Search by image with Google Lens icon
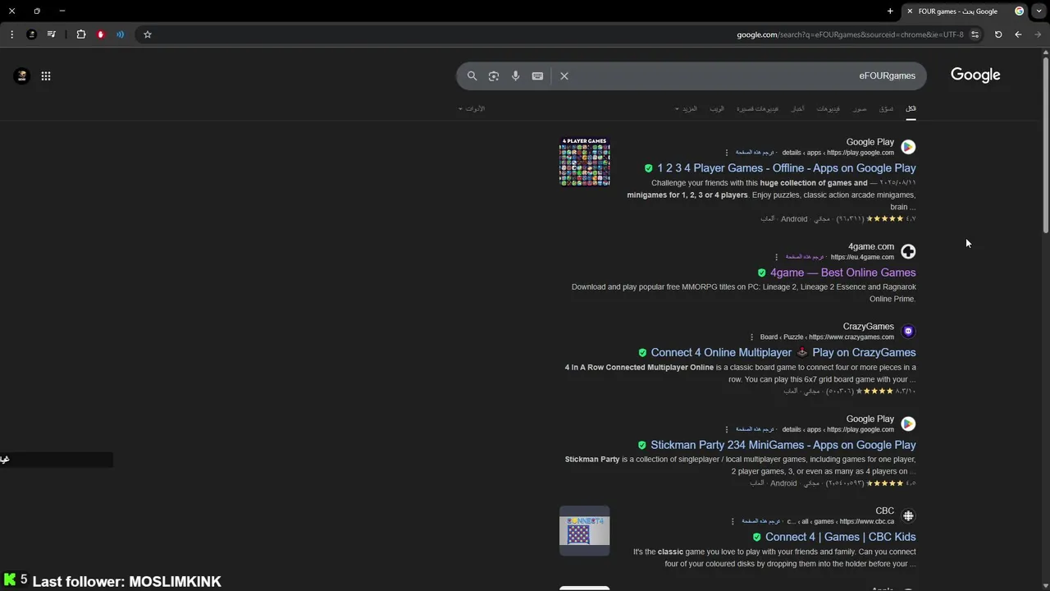The height and width of the screenshot is (591, 1050). pyautogui.click(x=494, y=76)
